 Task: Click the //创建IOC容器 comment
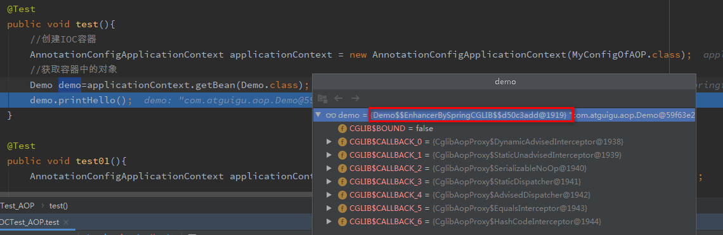[63, 39]
